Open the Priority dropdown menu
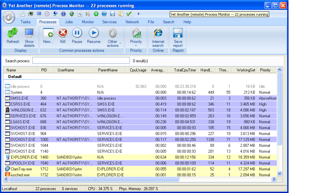The height and width of the screenshot is (193, 314). click(x=136, y=37)
